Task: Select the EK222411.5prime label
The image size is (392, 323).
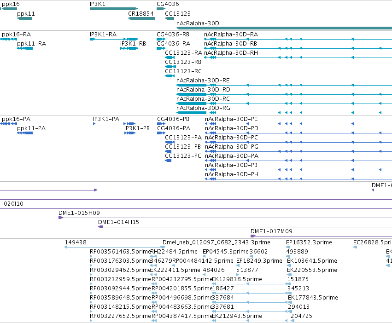Action: pos(175,270)
